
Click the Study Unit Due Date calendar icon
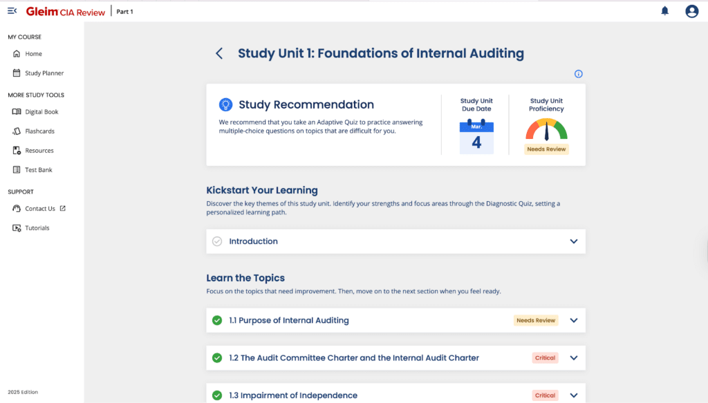click(476, 137)
